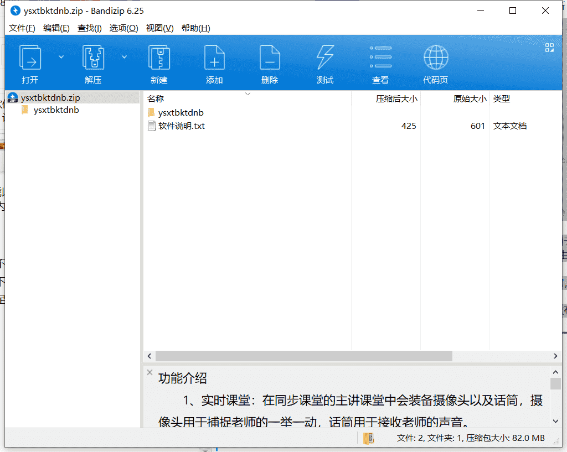This screenshot has height=452, width=567.
Task: Click the compressed size value 425
Action: tap(409, 126)
